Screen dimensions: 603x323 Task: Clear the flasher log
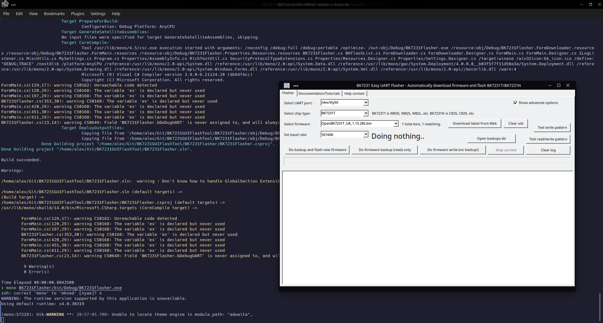(548, 150)
